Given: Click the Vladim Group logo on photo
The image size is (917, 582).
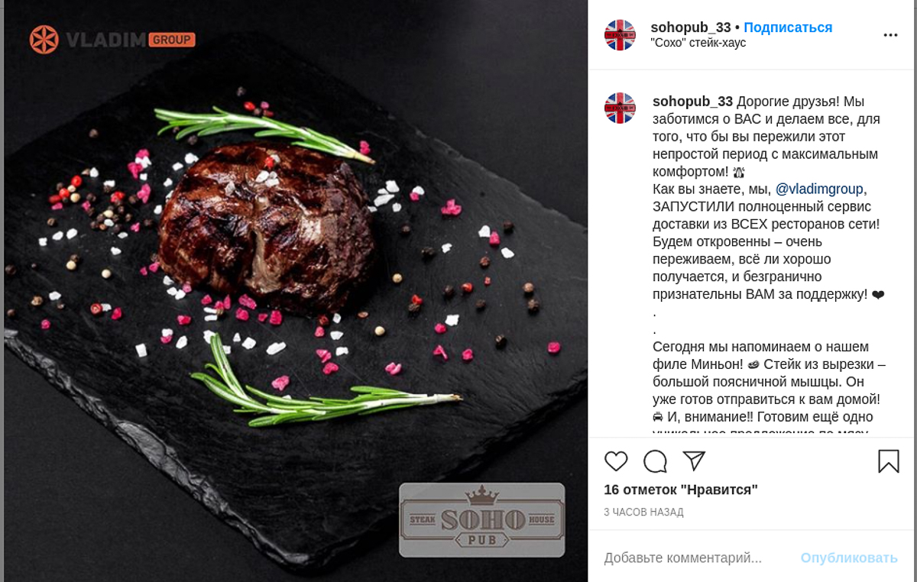Looking at the screenshot, I should (x=112, y=39).
